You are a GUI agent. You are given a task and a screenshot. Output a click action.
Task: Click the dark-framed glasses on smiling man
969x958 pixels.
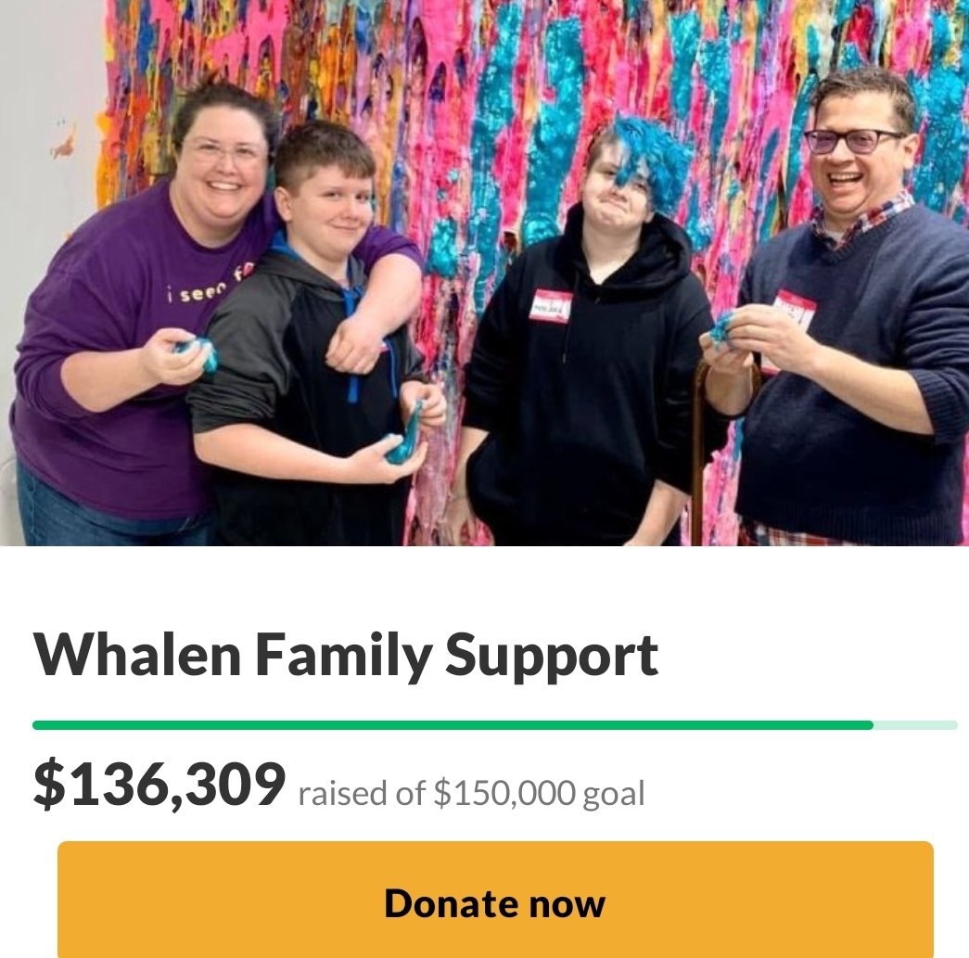(856, 142)
